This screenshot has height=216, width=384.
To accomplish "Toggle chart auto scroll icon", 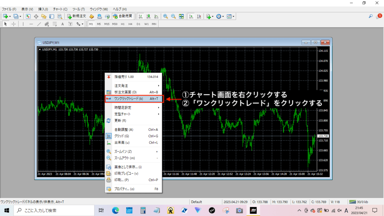I will tap(191, 16).
